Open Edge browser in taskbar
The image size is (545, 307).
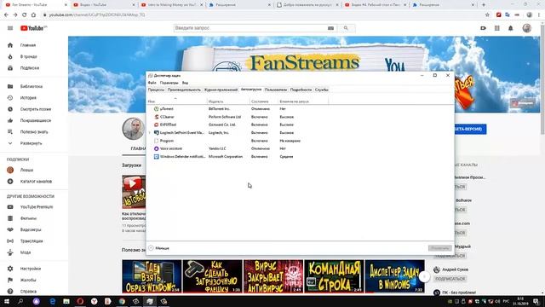click(x=53, y=301)
